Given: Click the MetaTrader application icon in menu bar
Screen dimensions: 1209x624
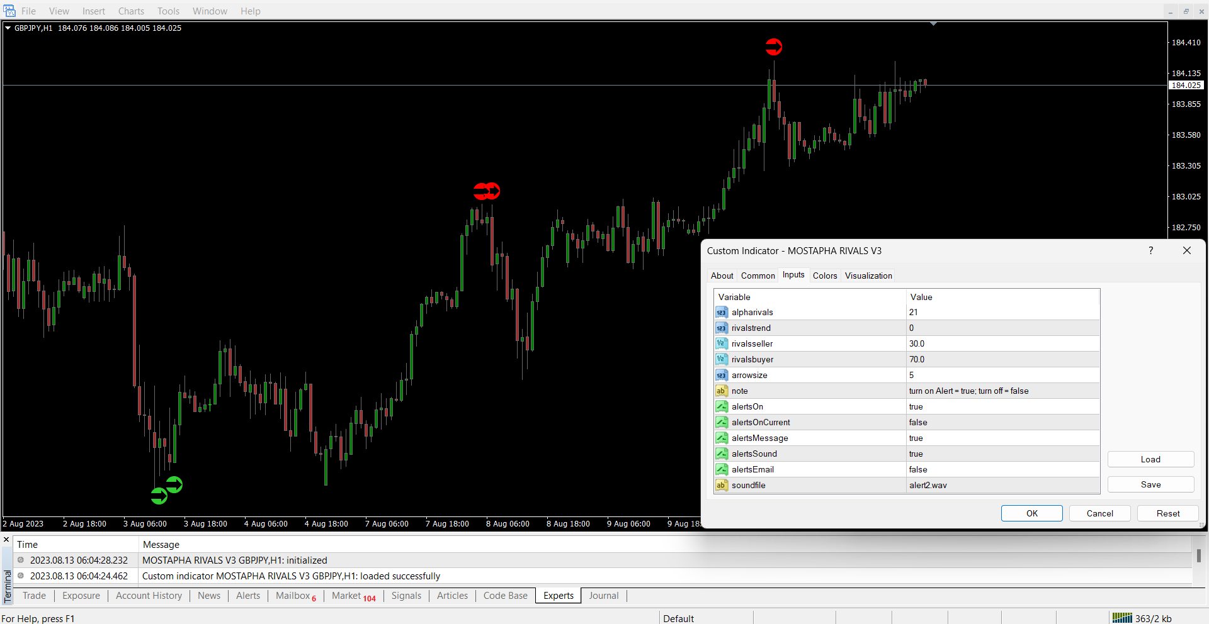Looking at the screenshot, I should [9, 11].
